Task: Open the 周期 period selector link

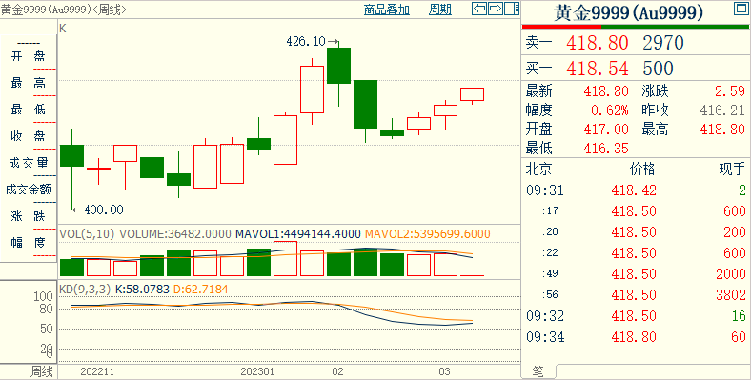Action: pos(440,10)
